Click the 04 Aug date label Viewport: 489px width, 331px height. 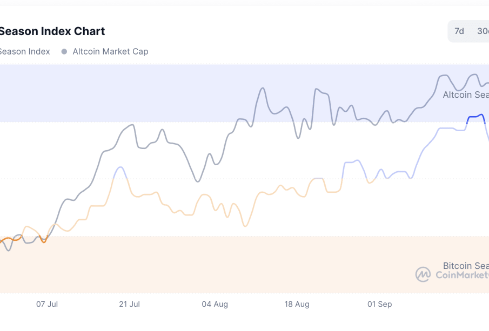point(215,305)
